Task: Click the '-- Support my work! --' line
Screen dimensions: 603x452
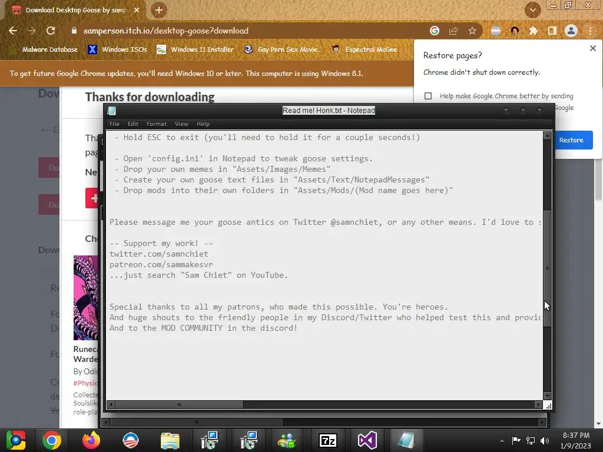Action: click(161, 243)
